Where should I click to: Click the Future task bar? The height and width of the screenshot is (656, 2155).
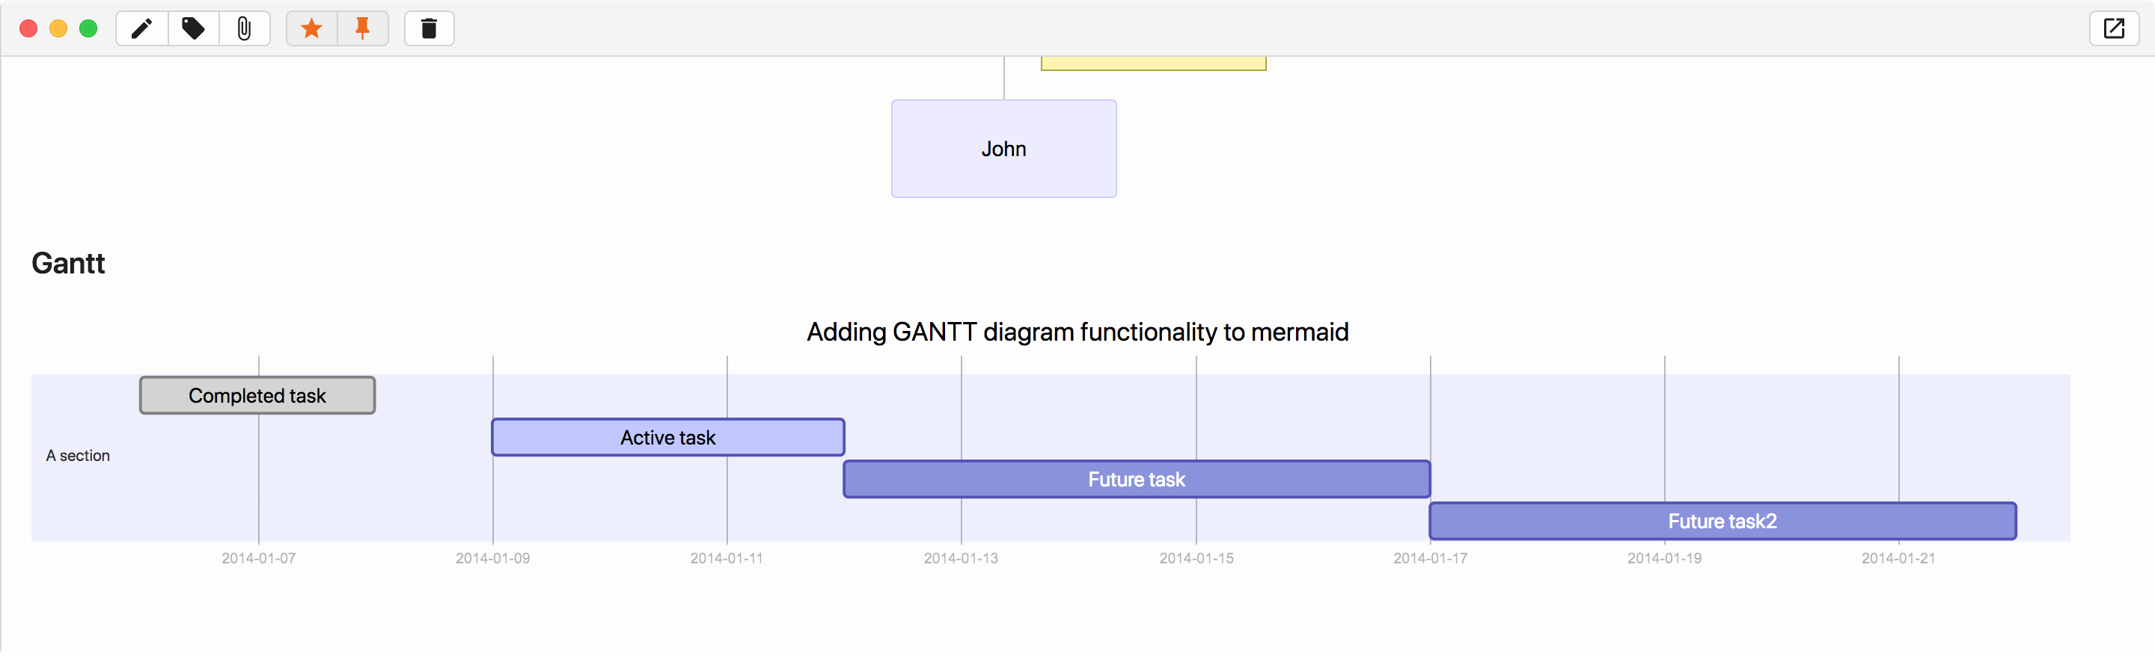click(1135, 479)
